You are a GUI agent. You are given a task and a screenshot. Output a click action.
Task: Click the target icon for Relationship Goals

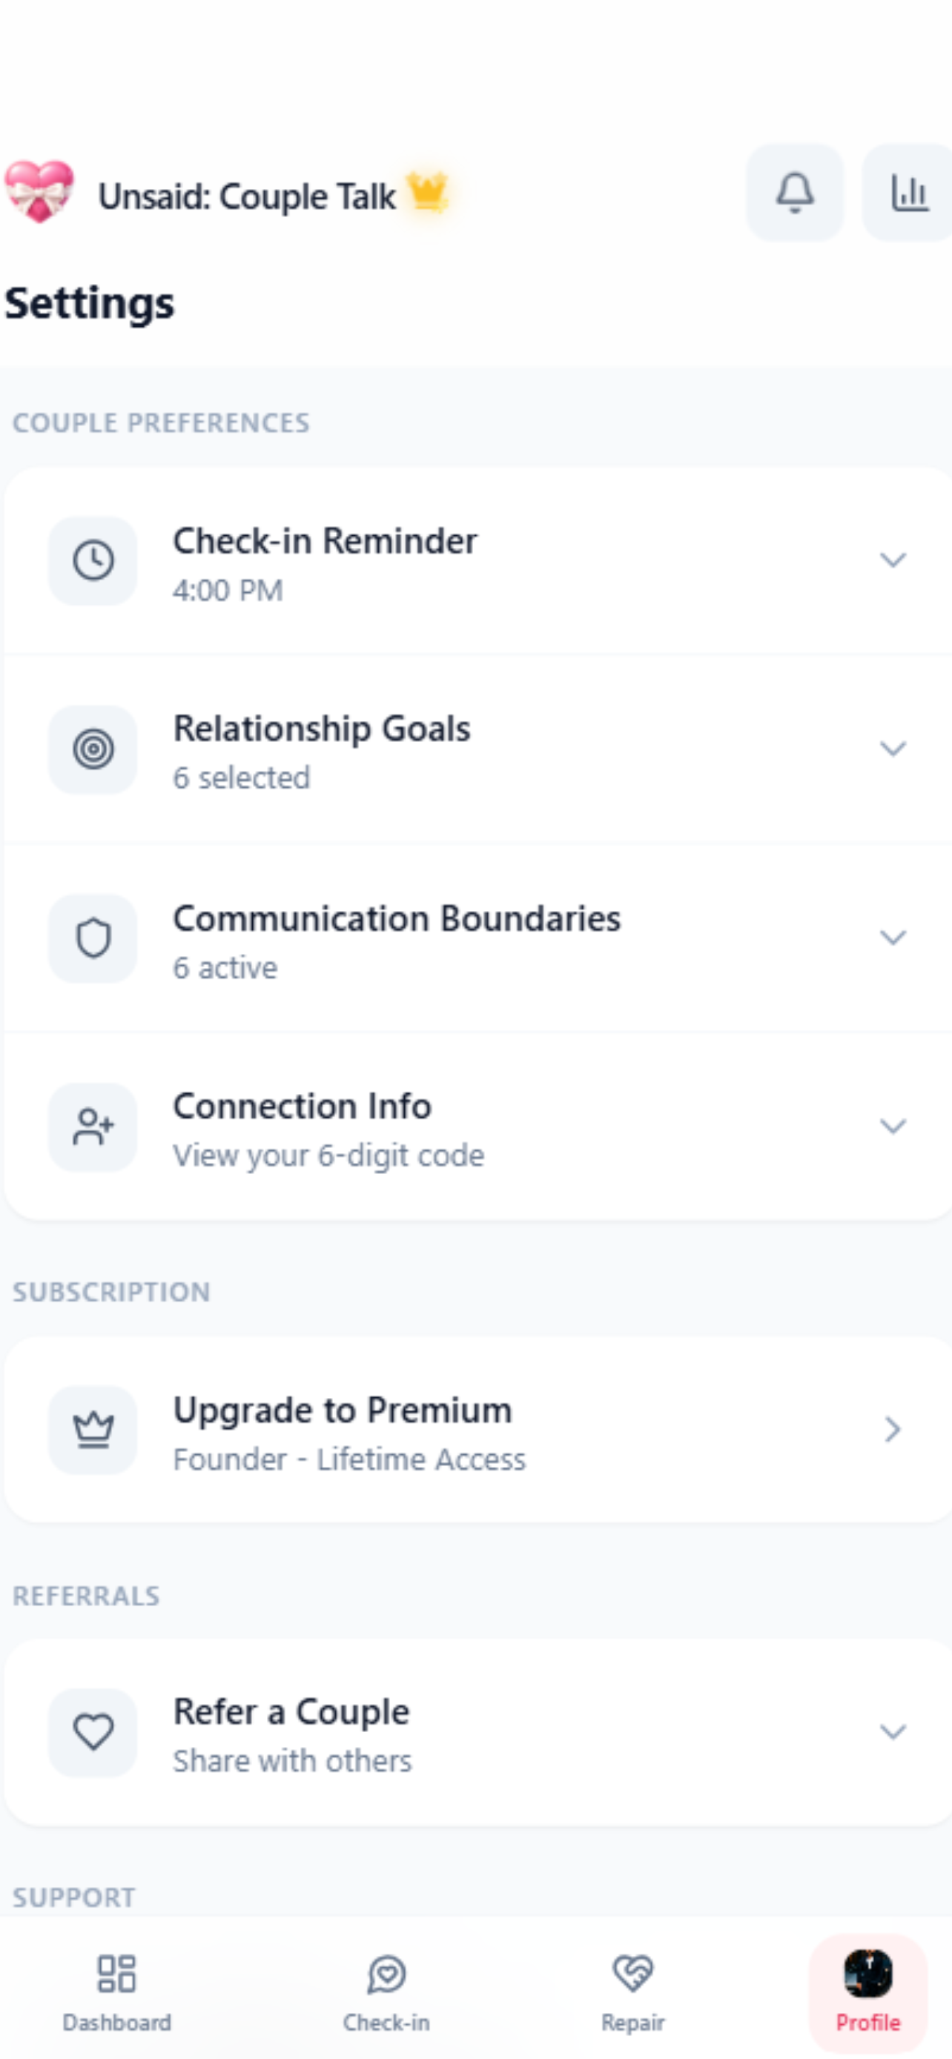[93, 749]
